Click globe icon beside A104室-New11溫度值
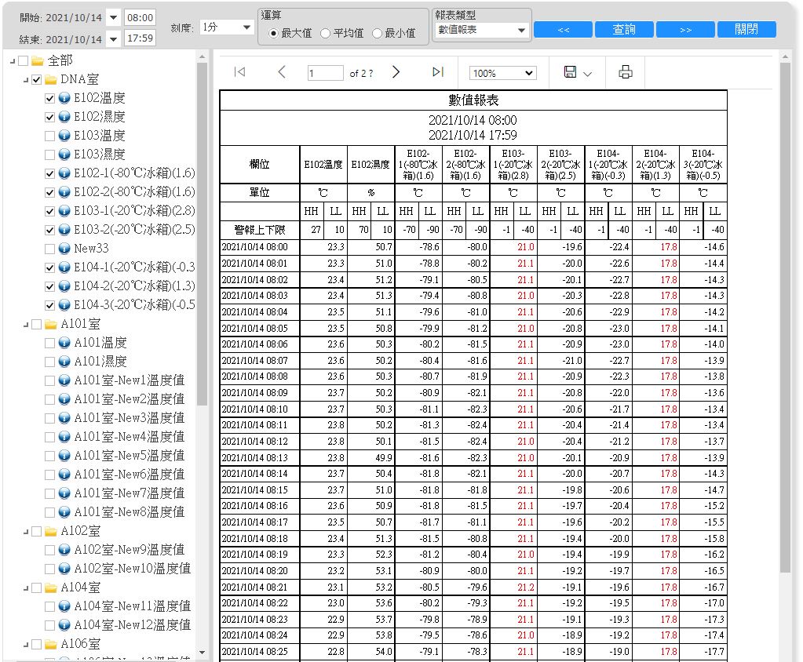Image resolution: width=803 pixels, height=662 pixels. point(64,606)
